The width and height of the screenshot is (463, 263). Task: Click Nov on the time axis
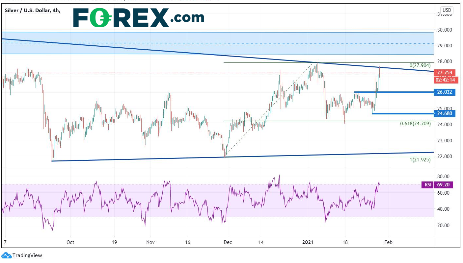point(150,242)
